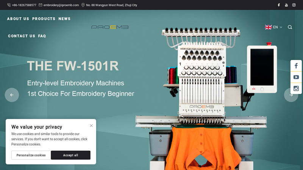Go to next slide arrow

[x=291, y=95]
